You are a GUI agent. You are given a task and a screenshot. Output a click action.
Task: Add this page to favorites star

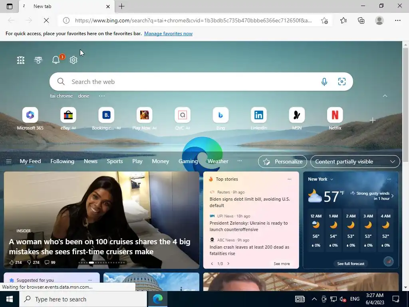coord(324,20)
